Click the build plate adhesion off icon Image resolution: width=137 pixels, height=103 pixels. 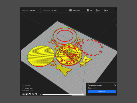[x=105, y=10]
